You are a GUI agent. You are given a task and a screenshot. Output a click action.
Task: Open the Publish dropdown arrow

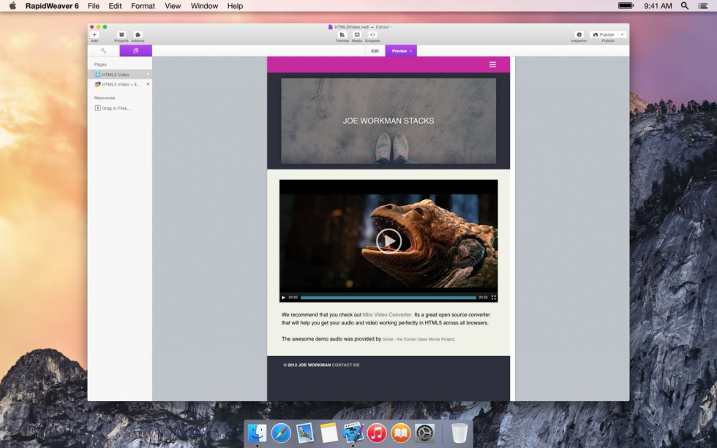pyautogui.click(x=623, y=34)
